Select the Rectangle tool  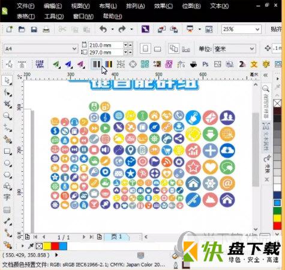[7, 151]
